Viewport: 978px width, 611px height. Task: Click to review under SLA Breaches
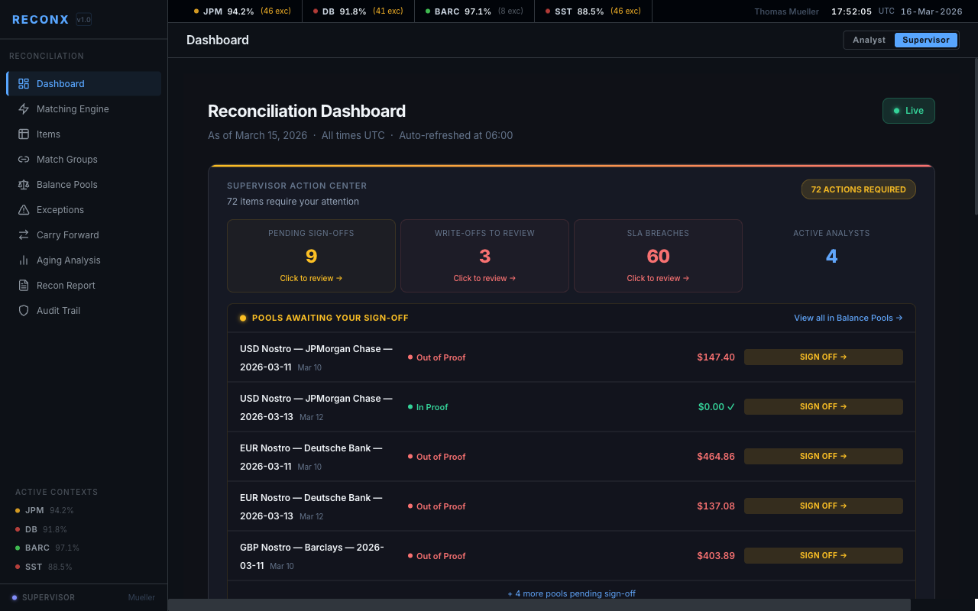(x=658, y=278)
